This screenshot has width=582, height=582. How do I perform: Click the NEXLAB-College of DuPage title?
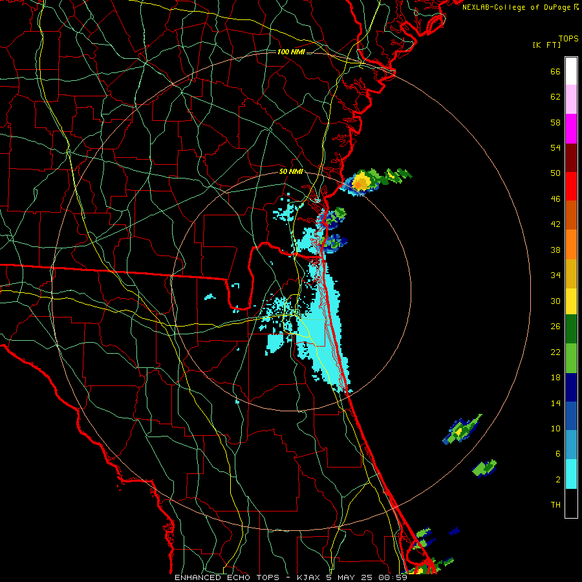(517, 7)
